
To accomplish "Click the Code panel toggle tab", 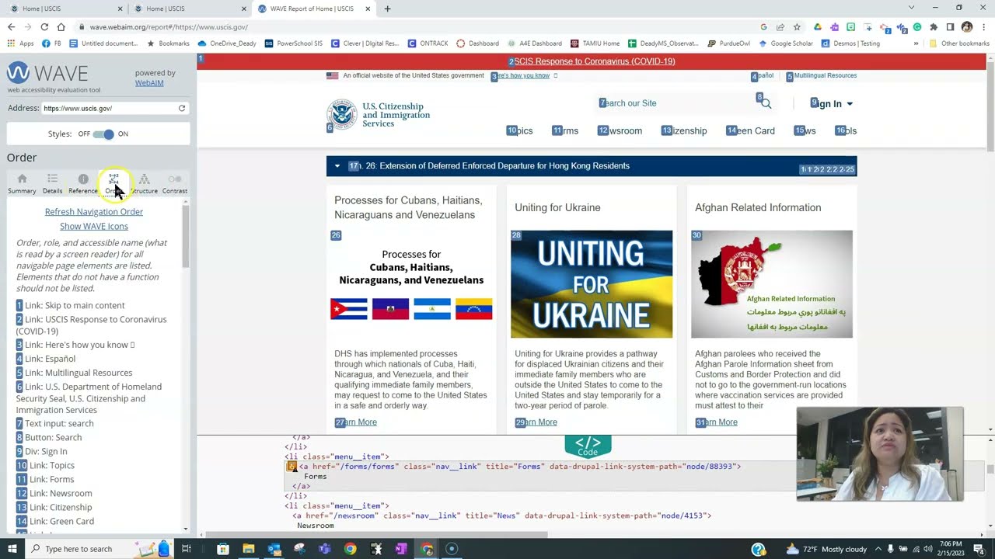I will tap(588, 446).
